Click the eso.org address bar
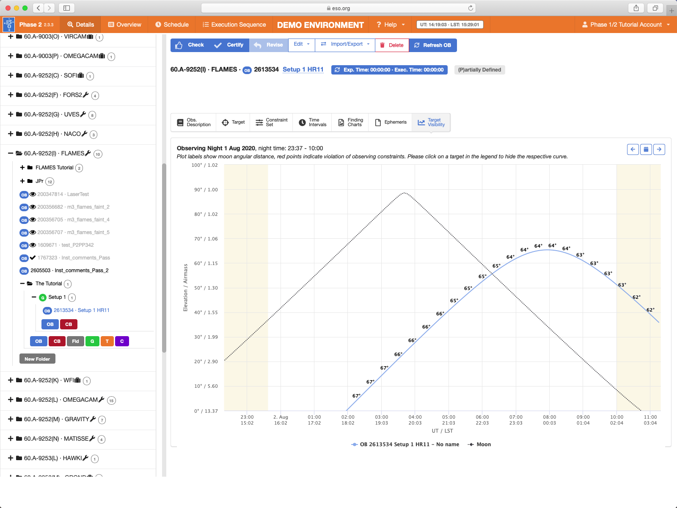This screenshot has width=677, height=508. pos(338,8)
